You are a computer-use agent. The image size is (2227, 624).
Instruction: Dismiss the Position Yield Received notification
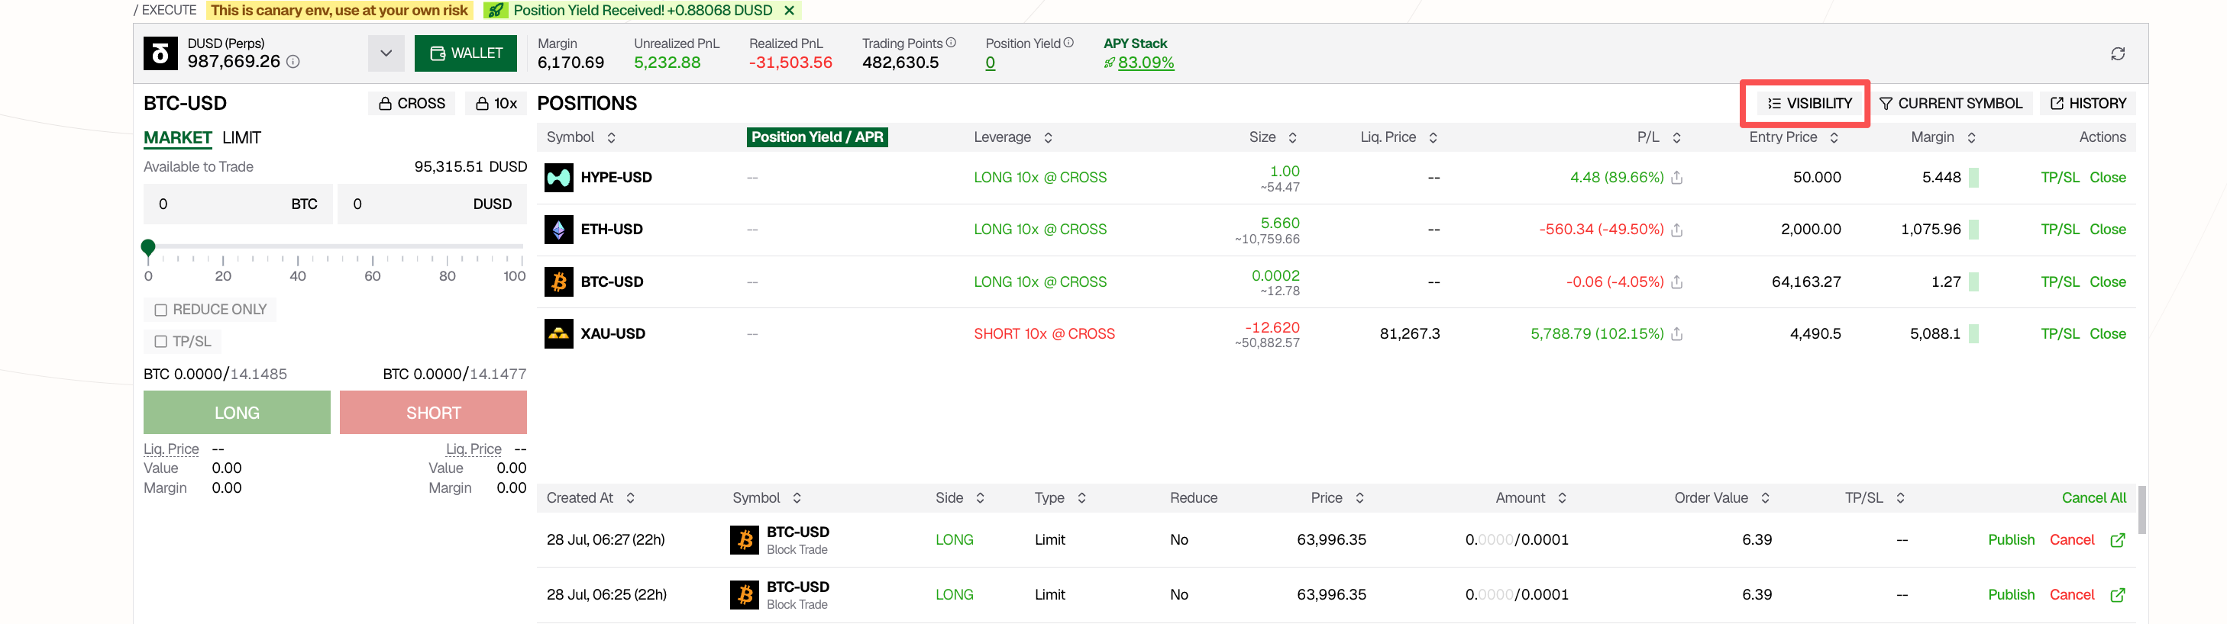pyautogui.click(x=788, y=11)
